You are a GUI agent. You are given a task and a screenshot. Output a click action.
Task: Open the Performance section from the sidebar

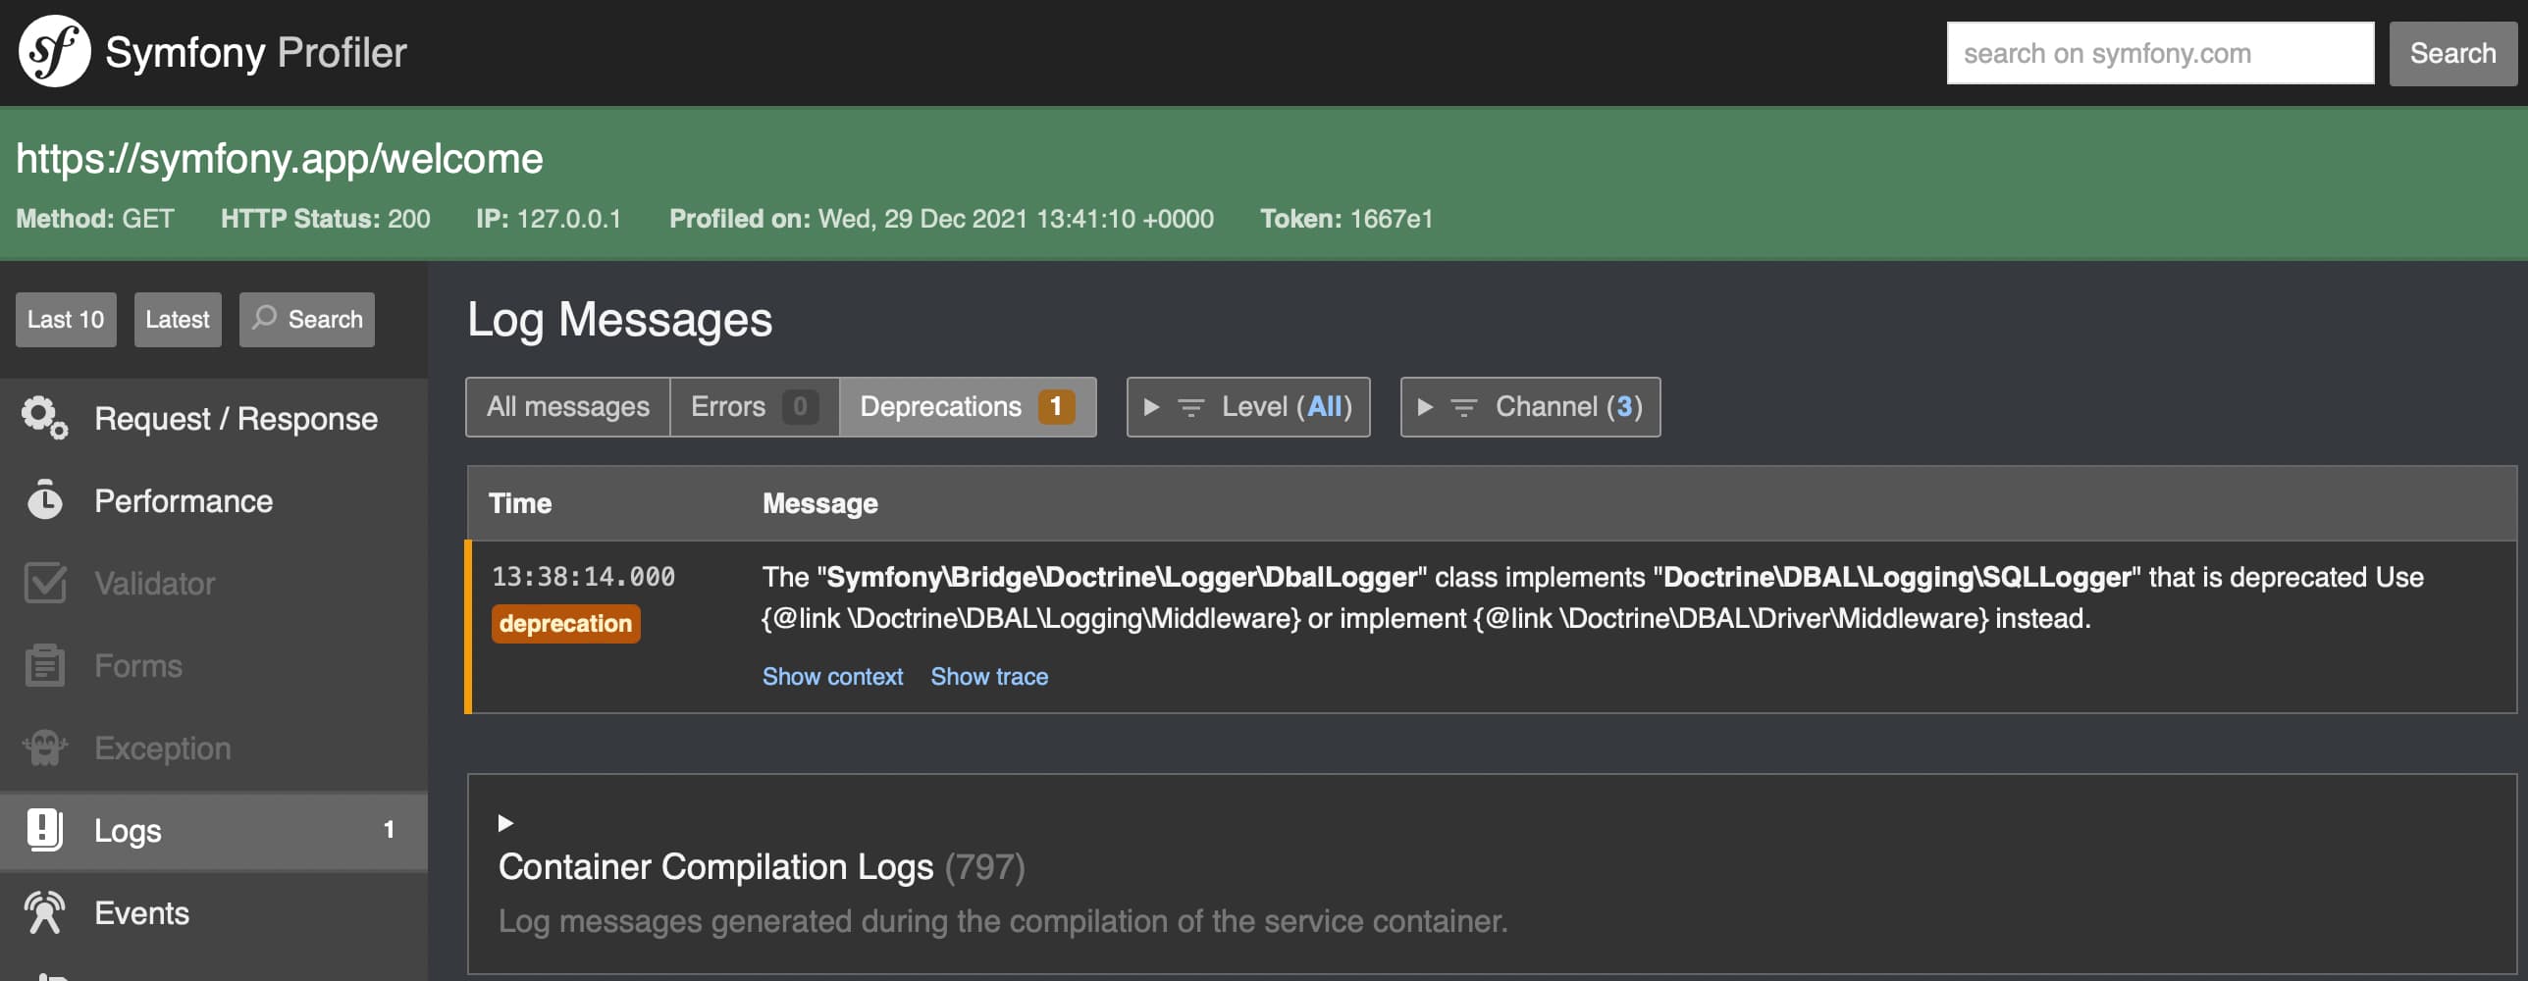pyautogui.click(x=183, y=500)
